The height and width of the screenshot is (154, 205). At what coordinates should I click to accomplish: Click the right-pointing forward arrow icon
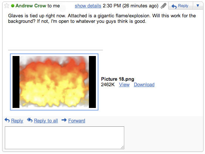coord(64,120)
